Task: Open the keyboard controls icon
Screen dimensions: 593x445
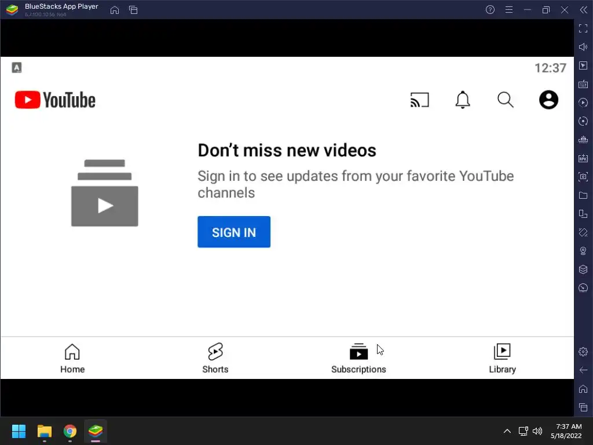Action: point(583,84)
